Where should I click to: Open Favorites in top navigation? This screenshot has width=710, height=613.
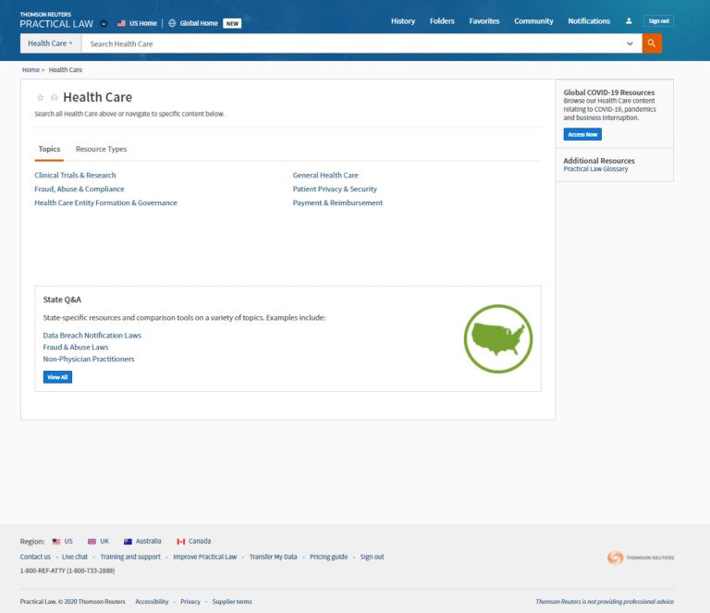[484, 21]
